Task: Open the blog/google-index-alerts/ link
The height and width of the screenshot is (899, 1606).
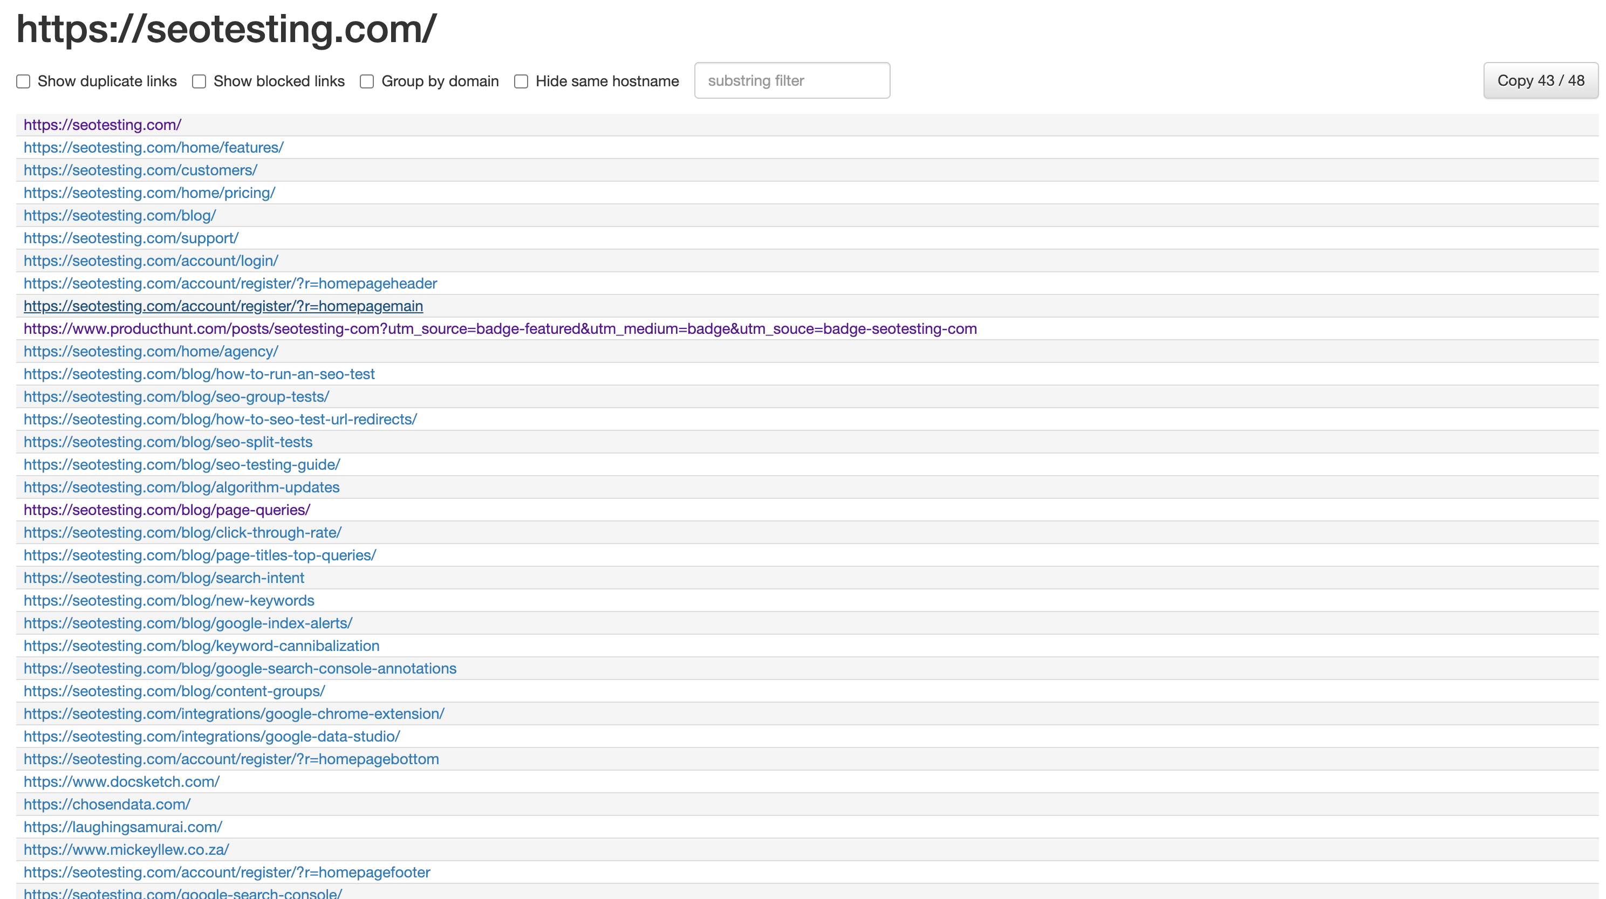Action: click(x=188, y=623)
